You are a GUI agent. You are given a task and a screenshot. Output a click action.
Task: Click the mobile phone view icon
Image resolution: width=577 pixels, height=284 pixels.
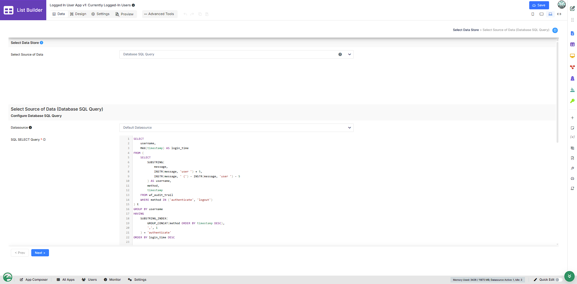533,14
